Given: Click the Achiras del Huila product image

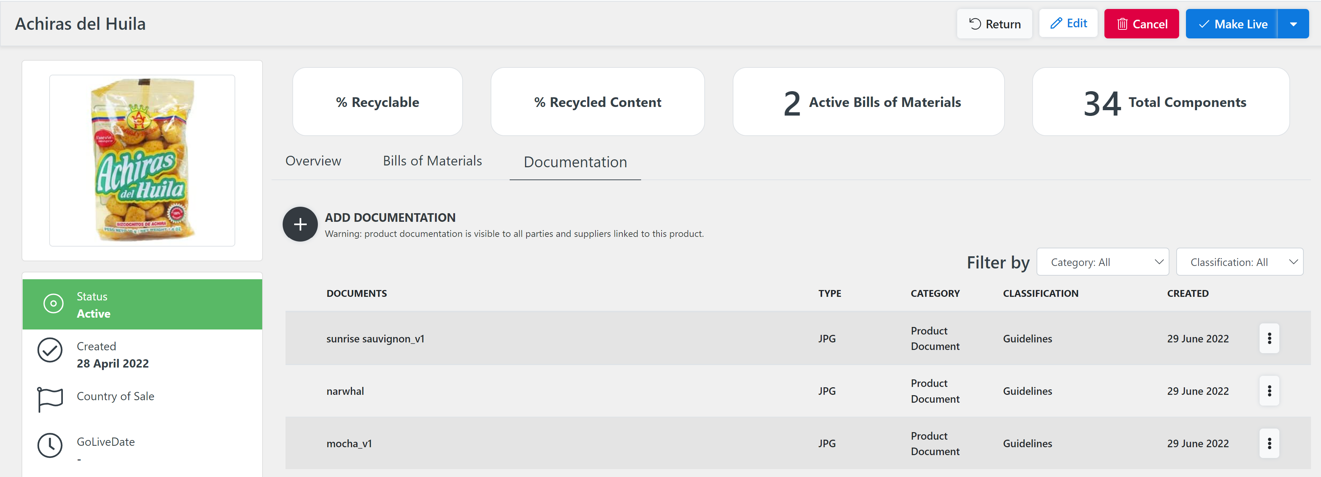Looking at the screenshot, I should [x=142, y=160].
